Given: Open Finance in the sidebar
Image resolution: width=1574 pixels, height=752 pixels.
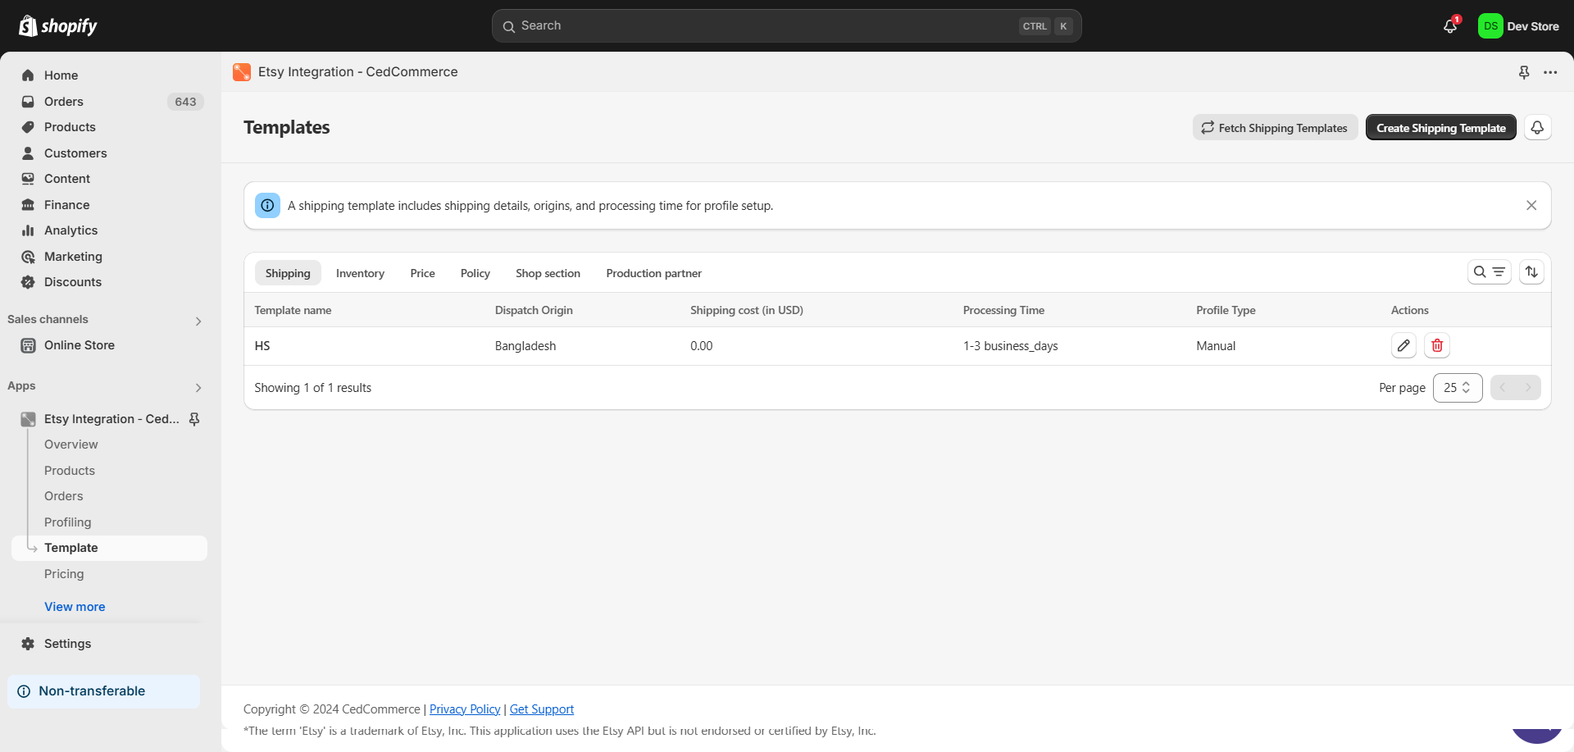Looking at the screenshot, I should 67,205.
